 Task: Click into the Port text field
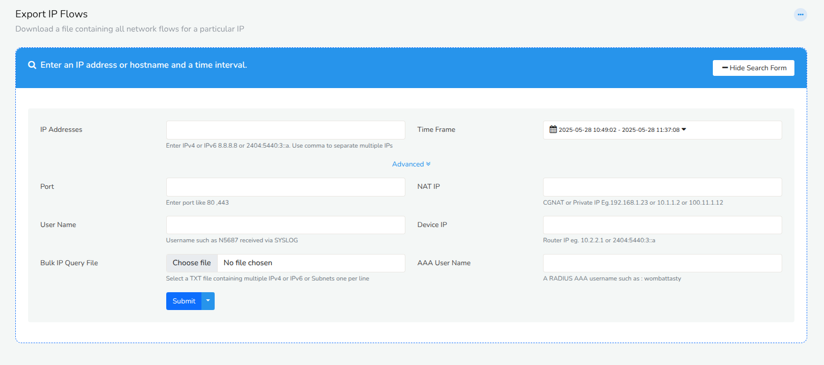[285, 187]
